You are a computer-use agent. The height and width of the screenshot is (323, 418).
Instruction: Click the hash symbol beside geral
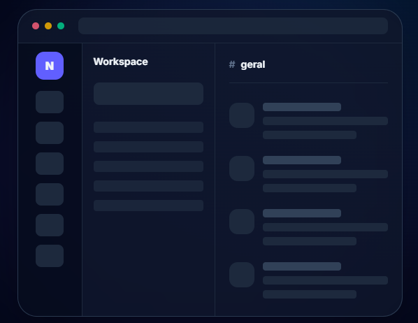232,64
